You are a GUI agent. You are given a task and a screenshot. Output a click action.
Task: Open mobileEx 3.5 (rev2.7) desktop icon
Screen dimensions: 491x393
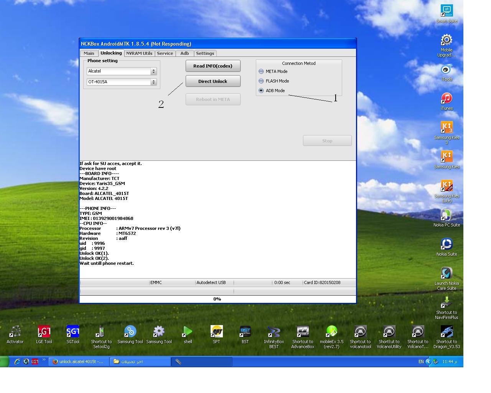331,337
